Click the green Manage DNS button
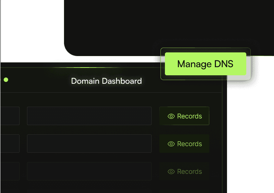 (205, 64)
